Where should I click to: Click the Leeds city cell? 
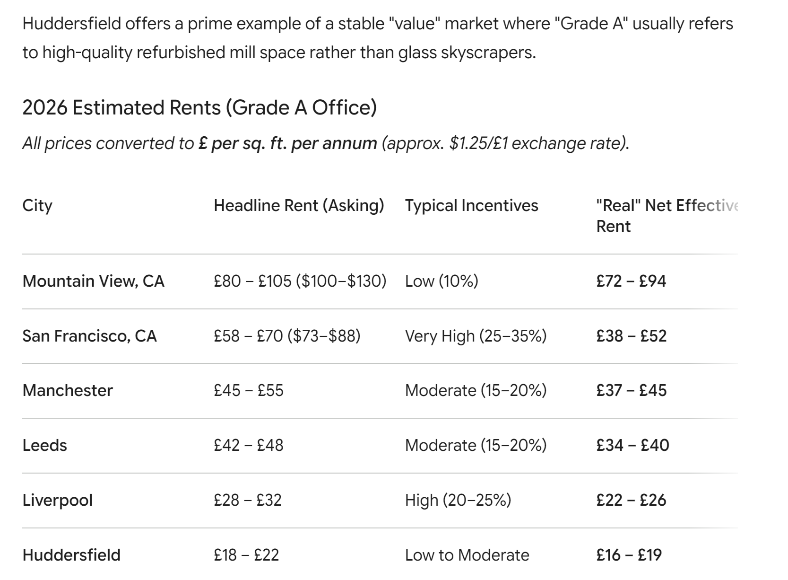[x=45, y=446]
